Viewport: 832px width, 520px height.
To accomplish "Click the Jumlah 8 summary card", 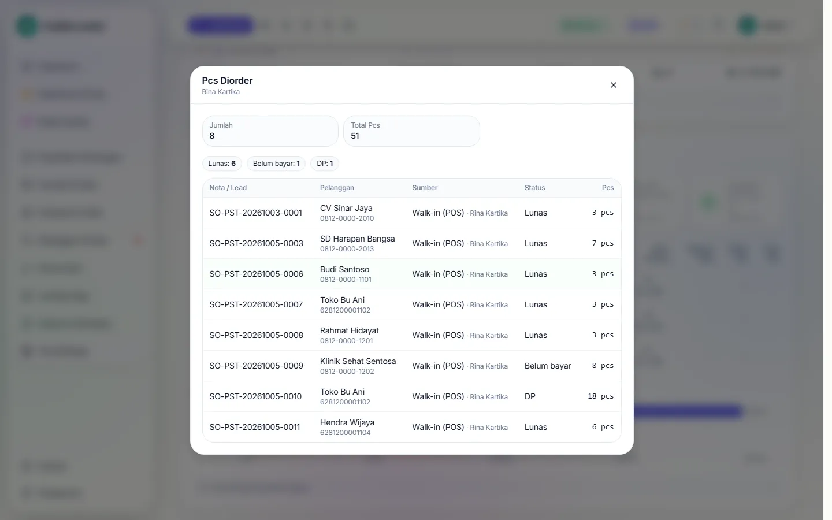I will 270,131.
